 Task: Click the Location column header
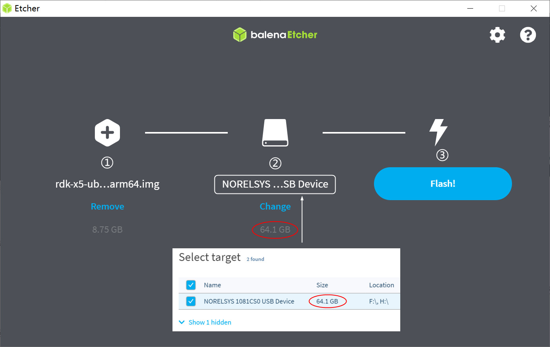click(x=381, y=285)
